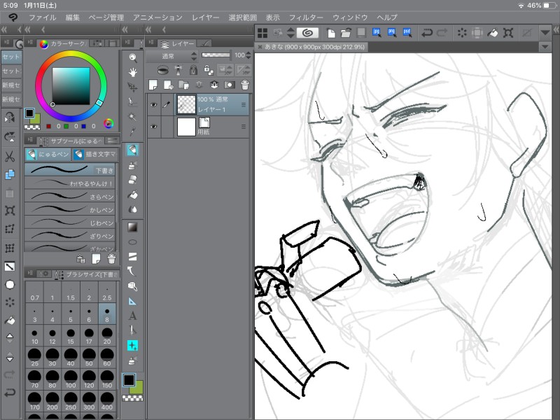Viewport: 560px width, 420px height.
Task: Click the layer opacity slider bar
Action: (216, 55)
